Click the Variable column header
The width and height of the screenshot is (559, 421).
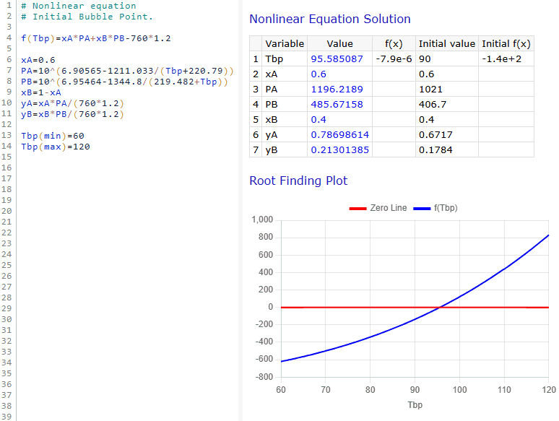click(x=284, y=44)
